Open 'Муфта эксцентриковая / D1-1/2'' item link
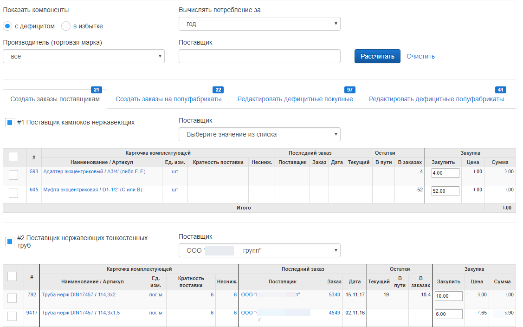Image resolution: width=523 pixels, height=327 pixels. point(92,190)
